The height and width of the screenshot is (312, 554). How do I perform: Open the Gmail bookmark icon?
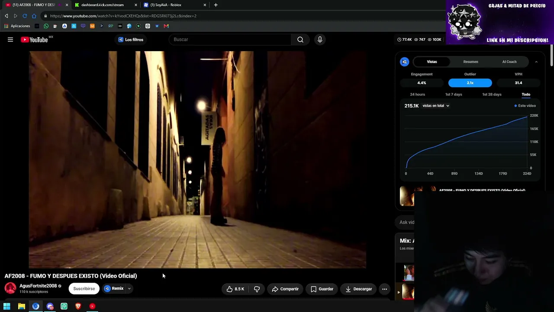click(166, 26)
